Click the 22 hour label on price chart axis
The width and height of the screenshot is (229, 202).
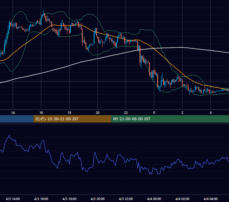tap(126, 113)
